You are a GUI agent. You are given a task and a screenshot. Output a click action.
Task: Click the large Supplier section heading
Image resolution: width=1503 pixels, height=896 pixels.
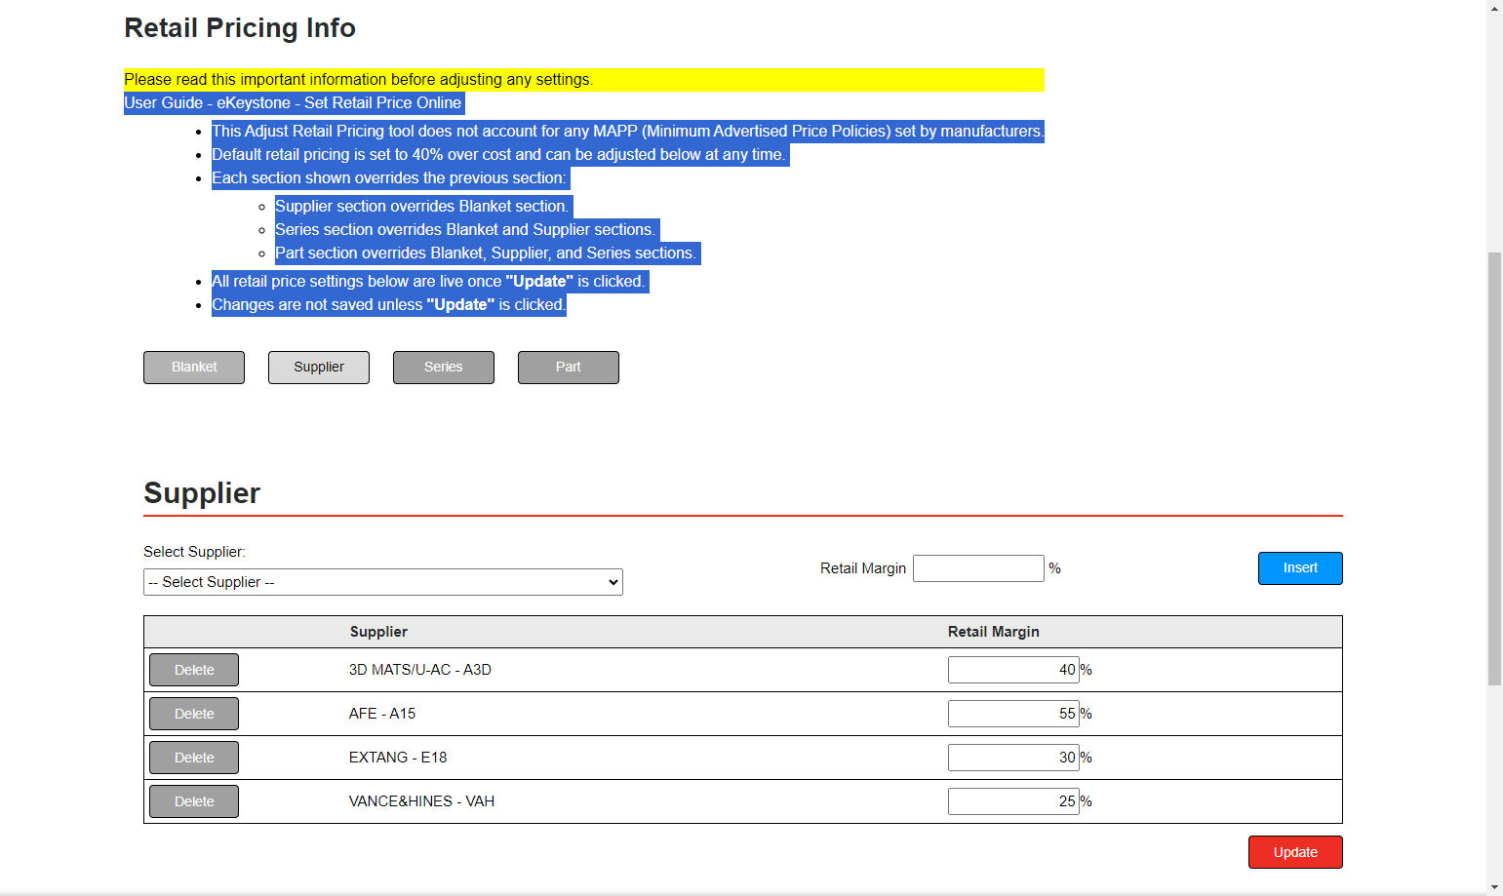pyautogui.click(x=202, y=493)
